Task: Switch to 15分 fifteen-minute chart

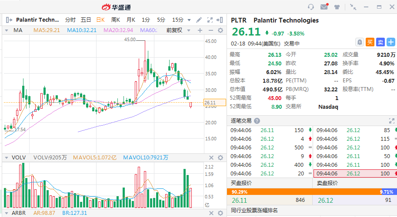Action: (x=178, y=19)
